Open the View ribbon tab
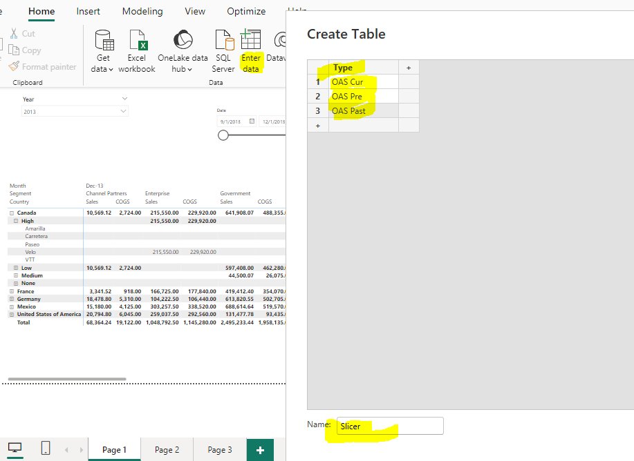 (x=195, y=11)
